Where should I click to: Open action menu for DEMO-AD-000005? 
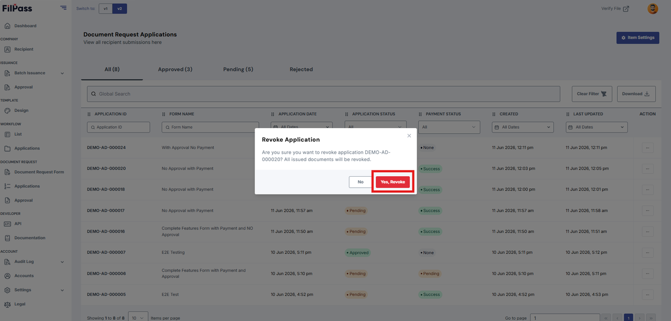648,295
